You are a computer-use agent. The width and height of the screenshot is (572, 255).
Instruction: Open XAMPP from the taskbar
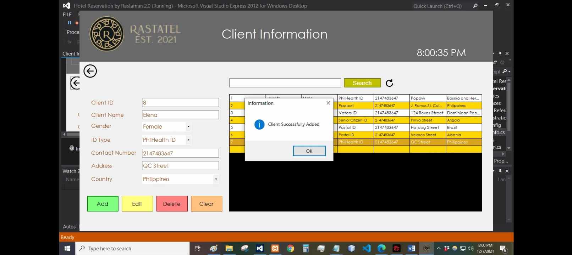tap(275, 249)
